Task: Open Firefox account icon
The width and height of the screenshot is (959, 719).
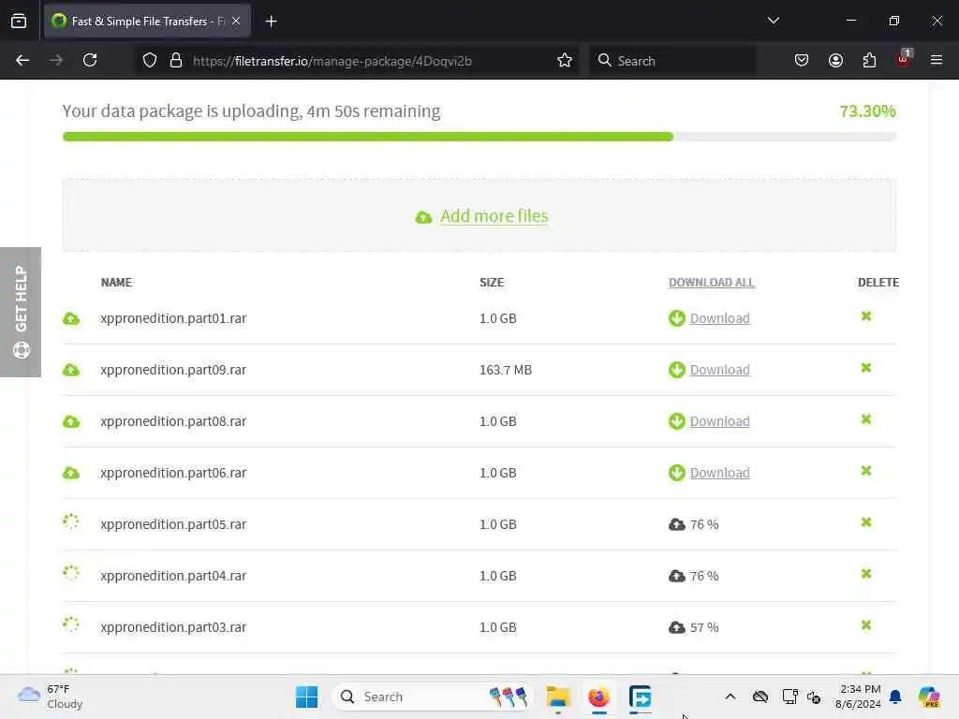Action: coord(835,60)
